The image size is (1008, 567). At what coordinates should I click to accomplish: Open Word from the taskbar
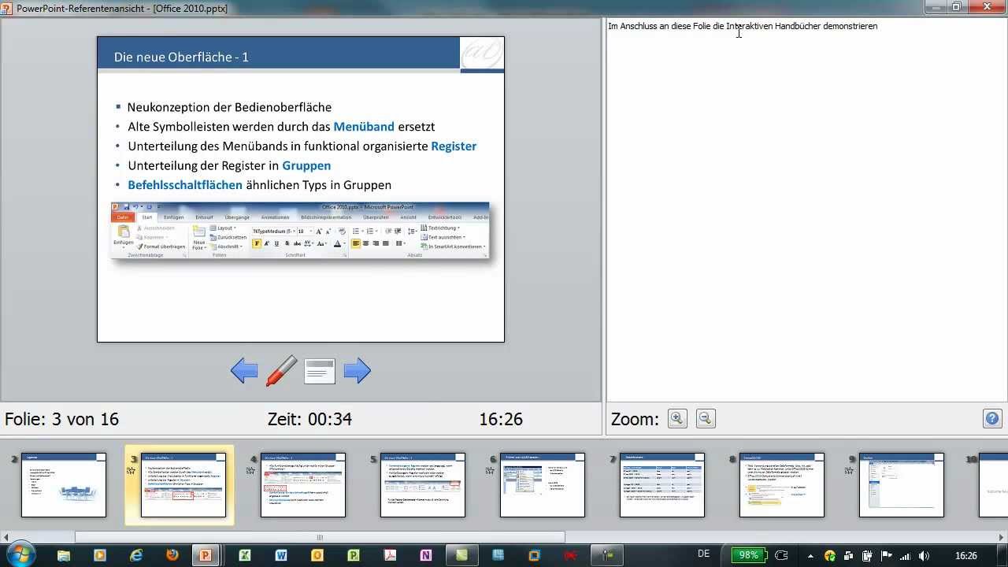(x=281, y=555)
